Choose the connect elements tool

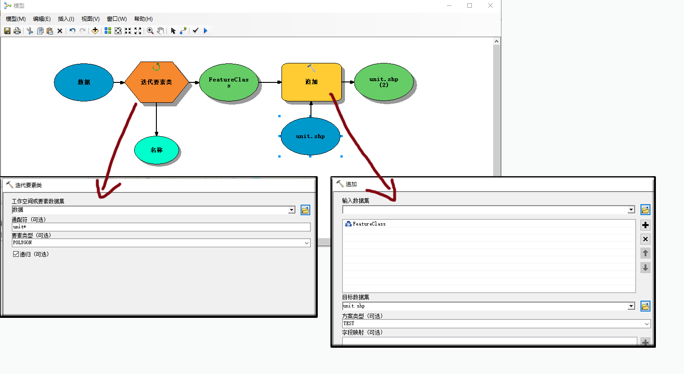[x=183, y=31]
